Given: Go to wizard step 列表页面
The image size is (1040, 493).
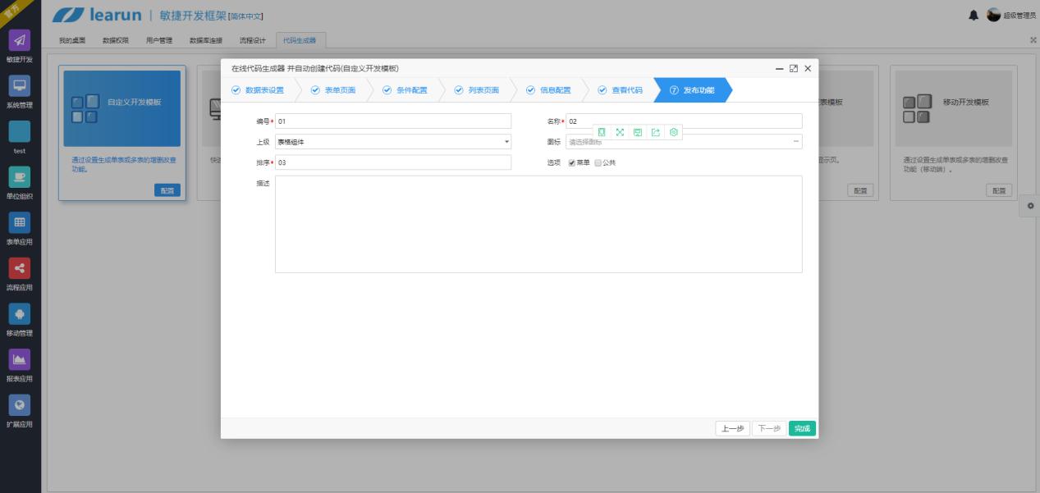Looking at the screenshot, I should pyautogui.click(x=477, y=90).
